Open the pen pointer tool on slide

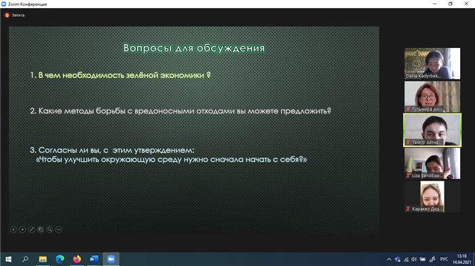point(31,229)
